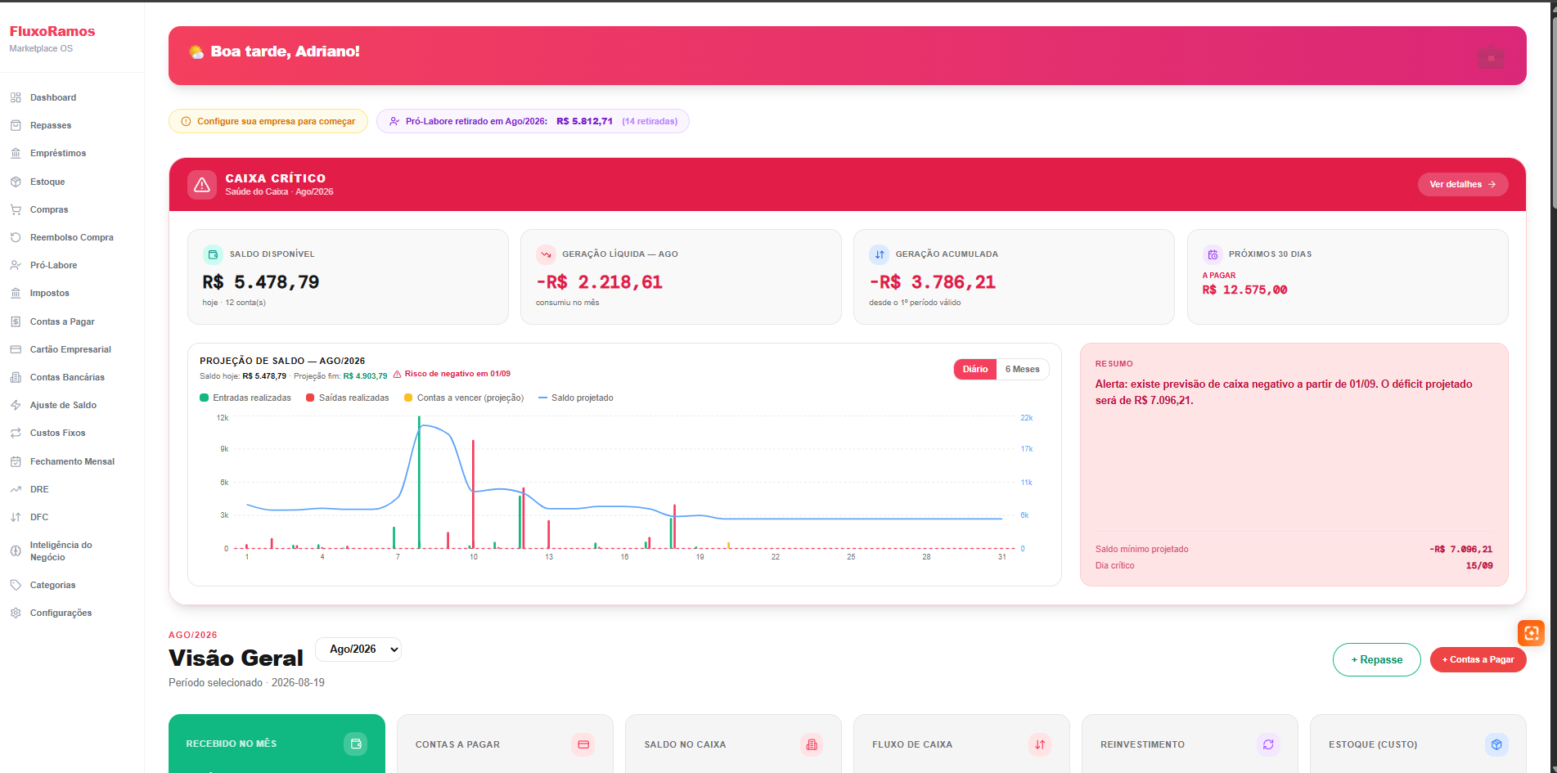1557x773 pixels.
Task: Toggle Entradas realizadas legend series
Action: [245, 398]
